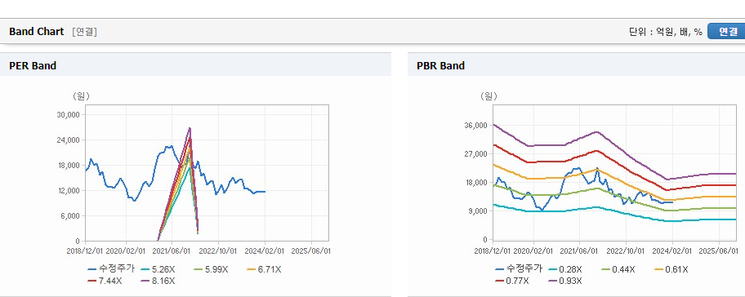Screen dimensions: 745x297
Task: Toggle the 0.61X legend series
Action: pos(671,269)
